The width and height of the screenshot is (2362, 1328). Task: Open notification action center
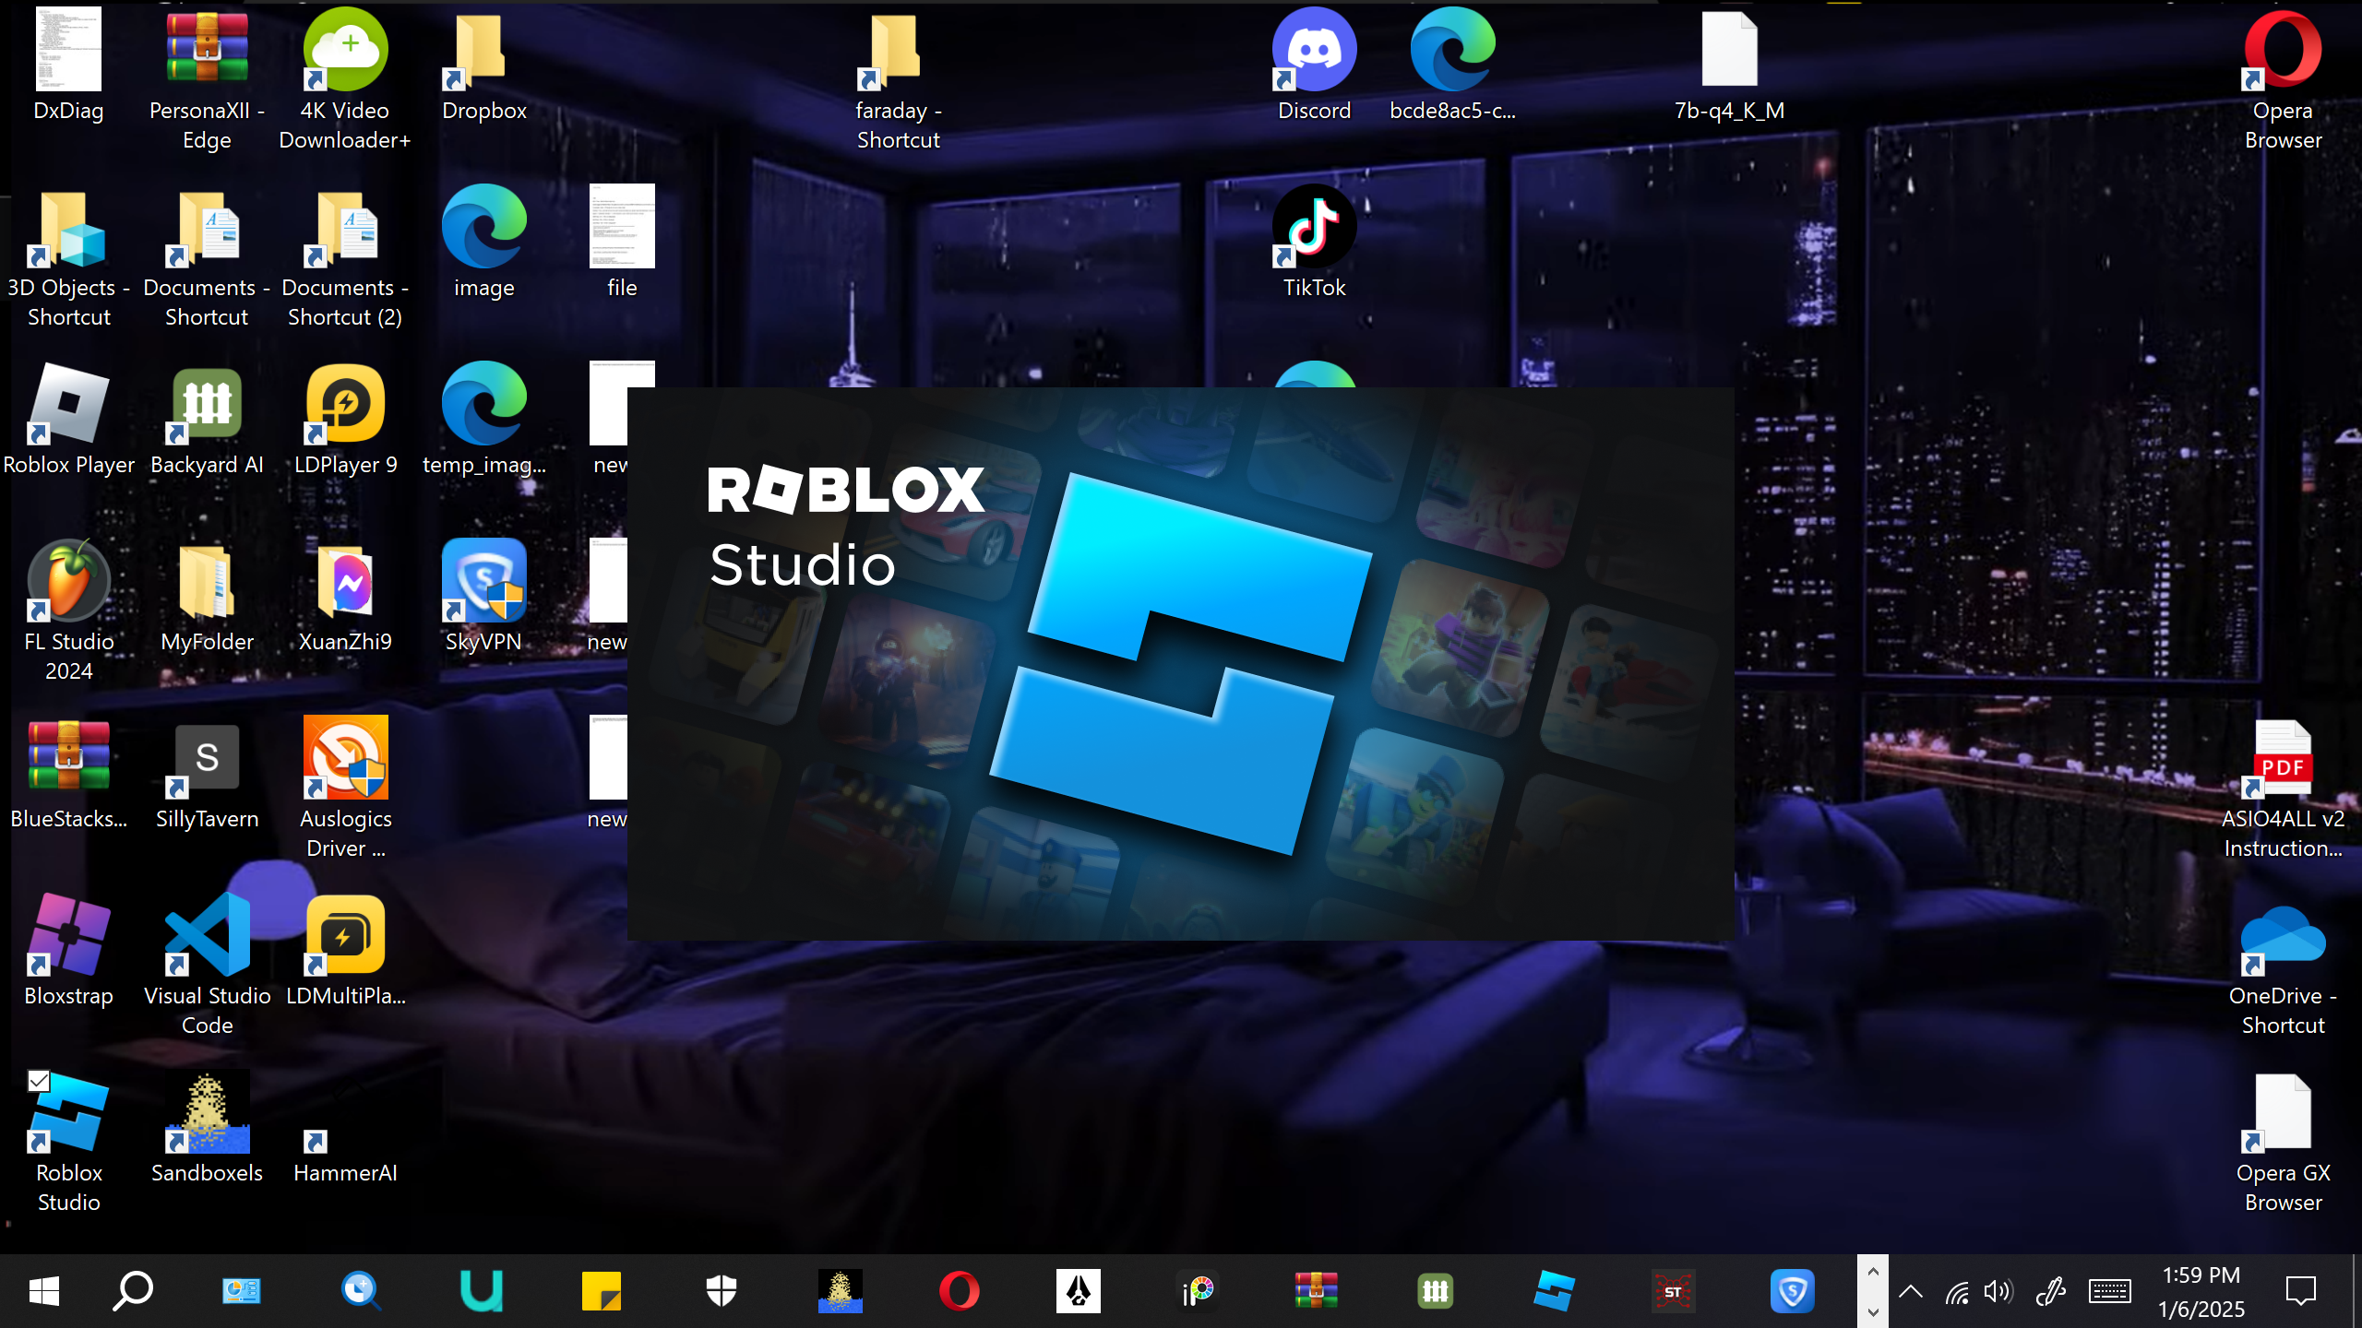[2300, 1292]
